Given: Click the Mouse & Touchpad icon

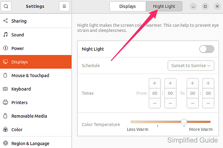Looking at the screenshot, I should (x=5, y=75).
